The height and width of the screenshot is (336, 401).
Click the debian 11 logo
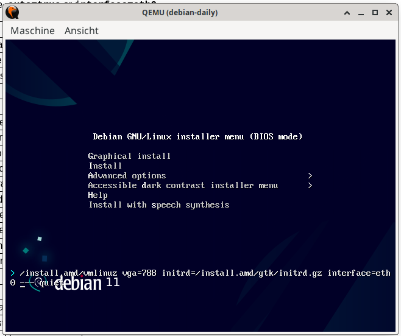pyautogui.click(x=74, y=283)
